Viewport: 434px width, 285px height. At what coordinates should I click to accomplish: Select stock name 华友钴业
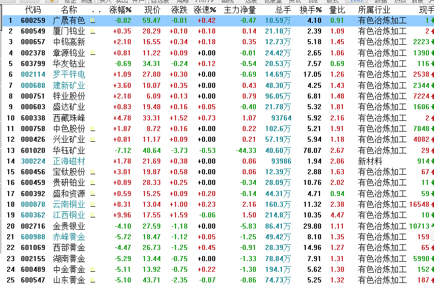click(69, 64)
